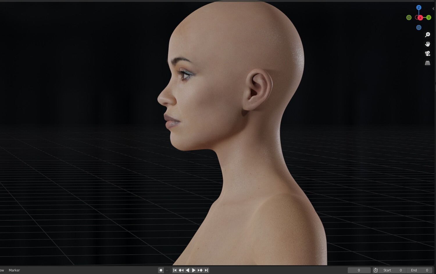Toggle the camera view icon
Screen dimensions: 436x274
click(427, 53)
